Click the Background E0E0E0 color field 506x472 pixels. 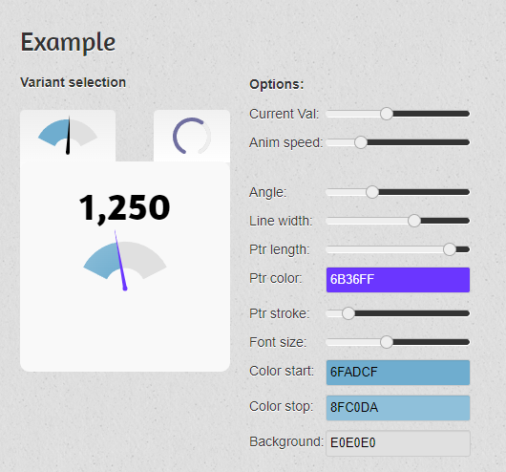398,443
